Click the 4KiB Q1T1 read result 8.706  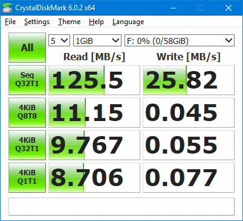(x=94, y=178)
